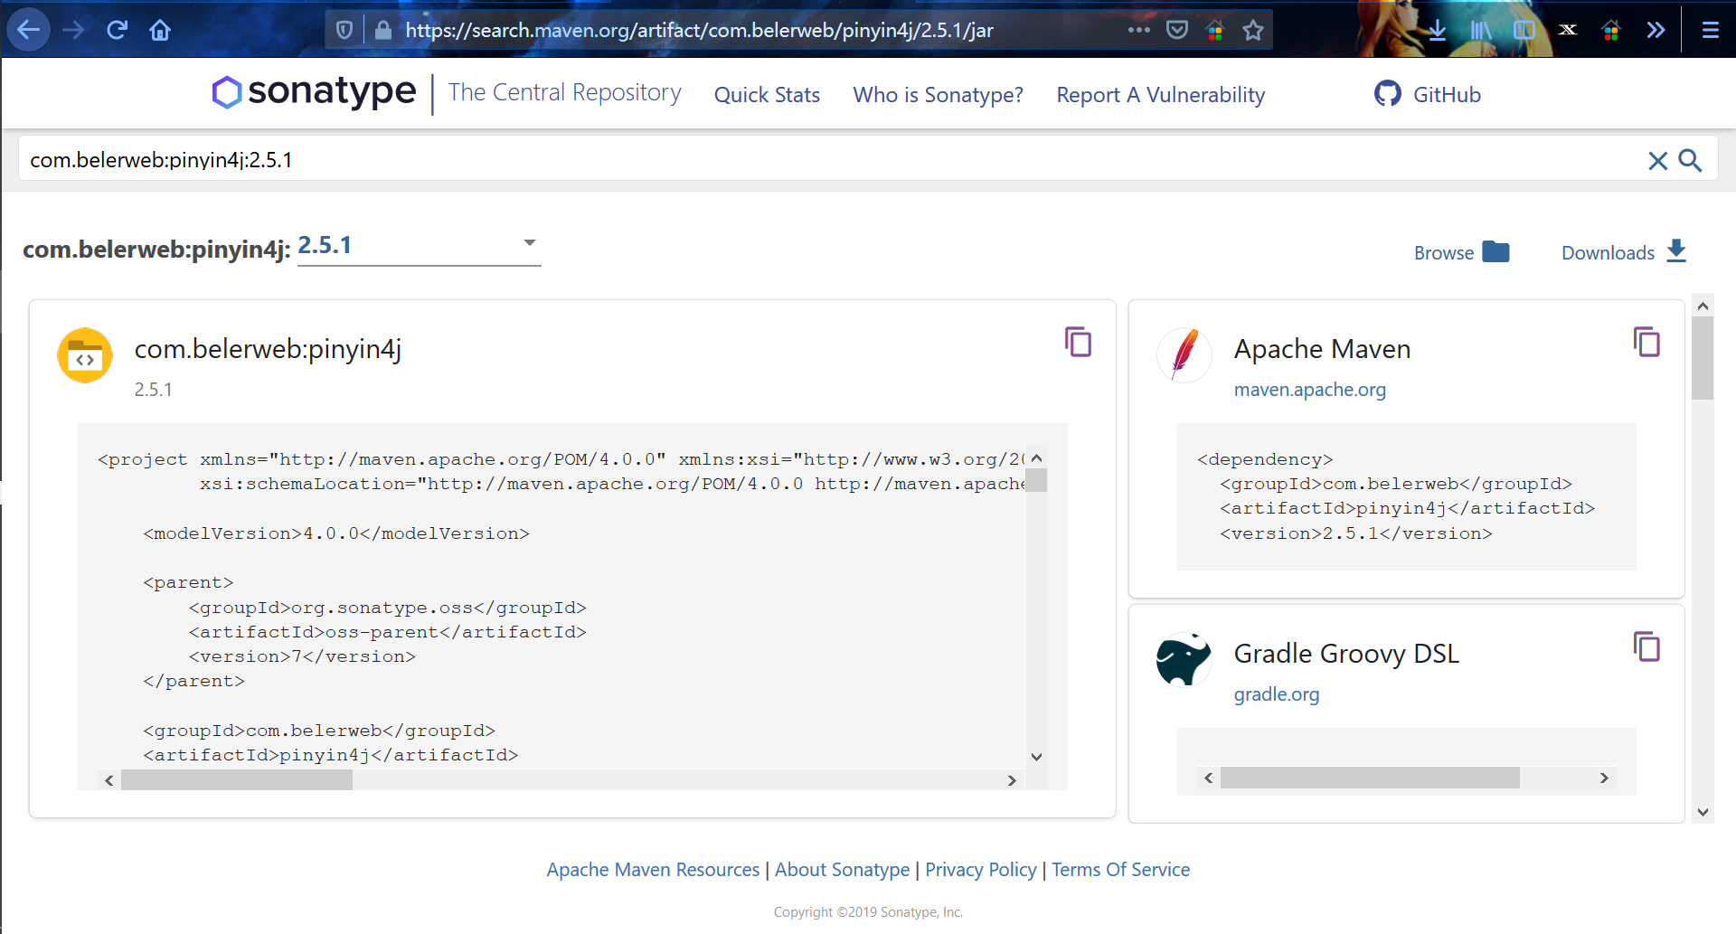Copy the POM with copy icon
This screenshot has height=934, width=1736.
[1078, 342]
